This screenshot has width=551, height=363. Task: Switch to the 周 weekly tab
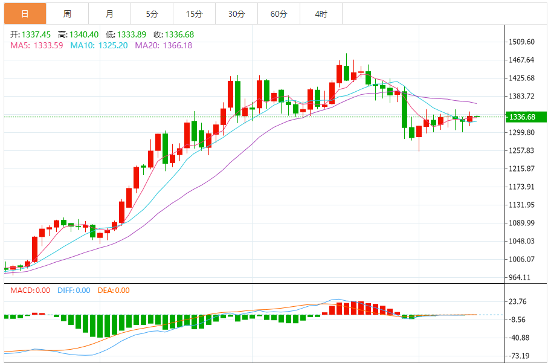(67, 13)
